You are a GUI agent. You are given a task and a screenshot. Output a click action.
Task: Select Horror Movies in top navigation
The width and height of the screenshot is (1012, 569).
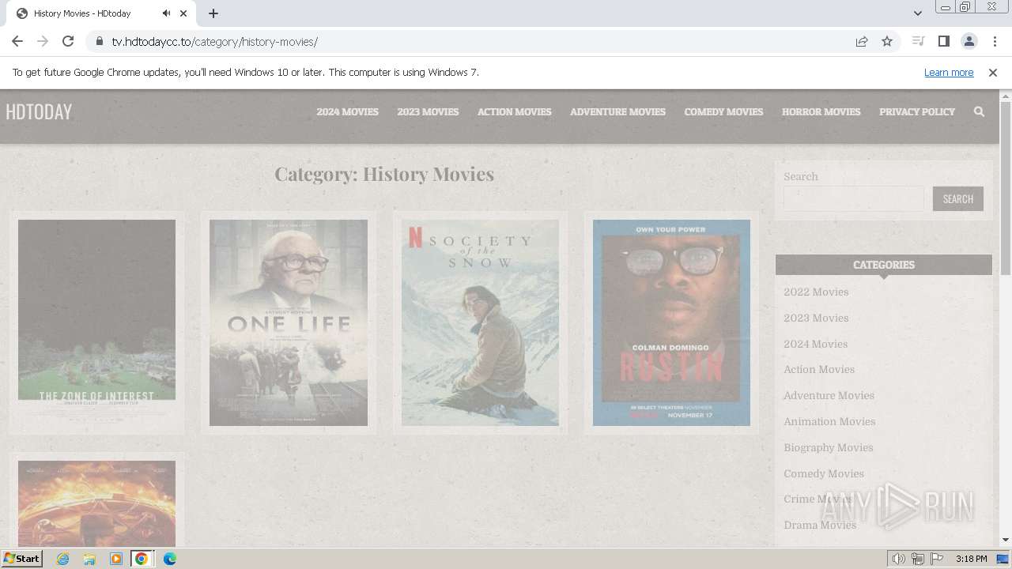click(x=821, y=111)
